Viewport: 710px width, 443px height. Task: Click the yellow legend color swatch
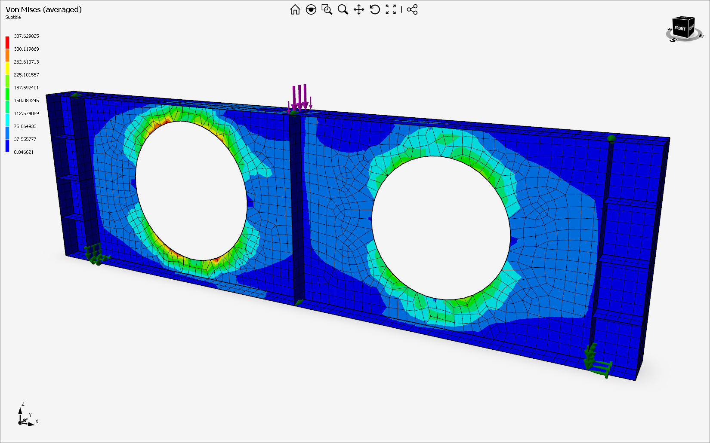tap(7, 68)
